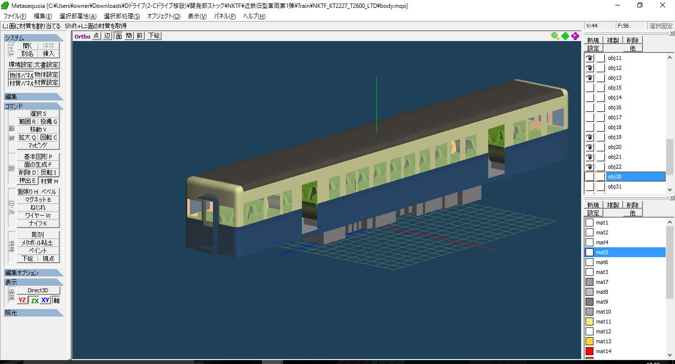
Task: Select the obj31 row in object list
Action: 625,186
